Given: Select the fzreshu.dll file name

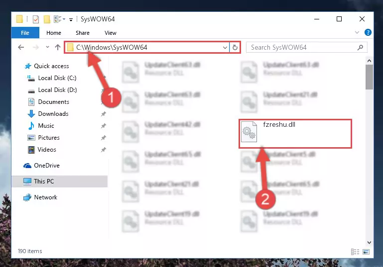Looking at the screenshot, I should click(x=279, y=125).
